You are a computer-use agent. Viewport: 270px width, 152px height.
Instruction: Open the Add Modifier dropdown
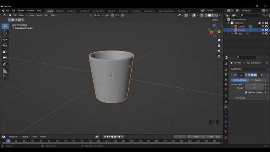[249, 69]
